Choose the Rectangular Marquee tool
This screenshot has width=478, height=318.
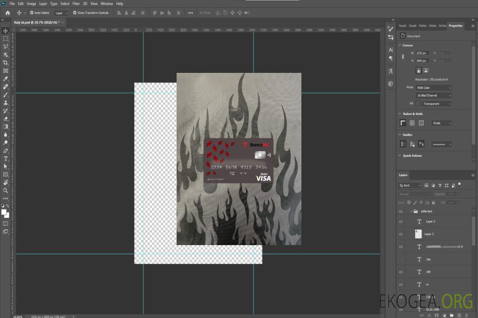pyautogui.click(x=6, y=38)
